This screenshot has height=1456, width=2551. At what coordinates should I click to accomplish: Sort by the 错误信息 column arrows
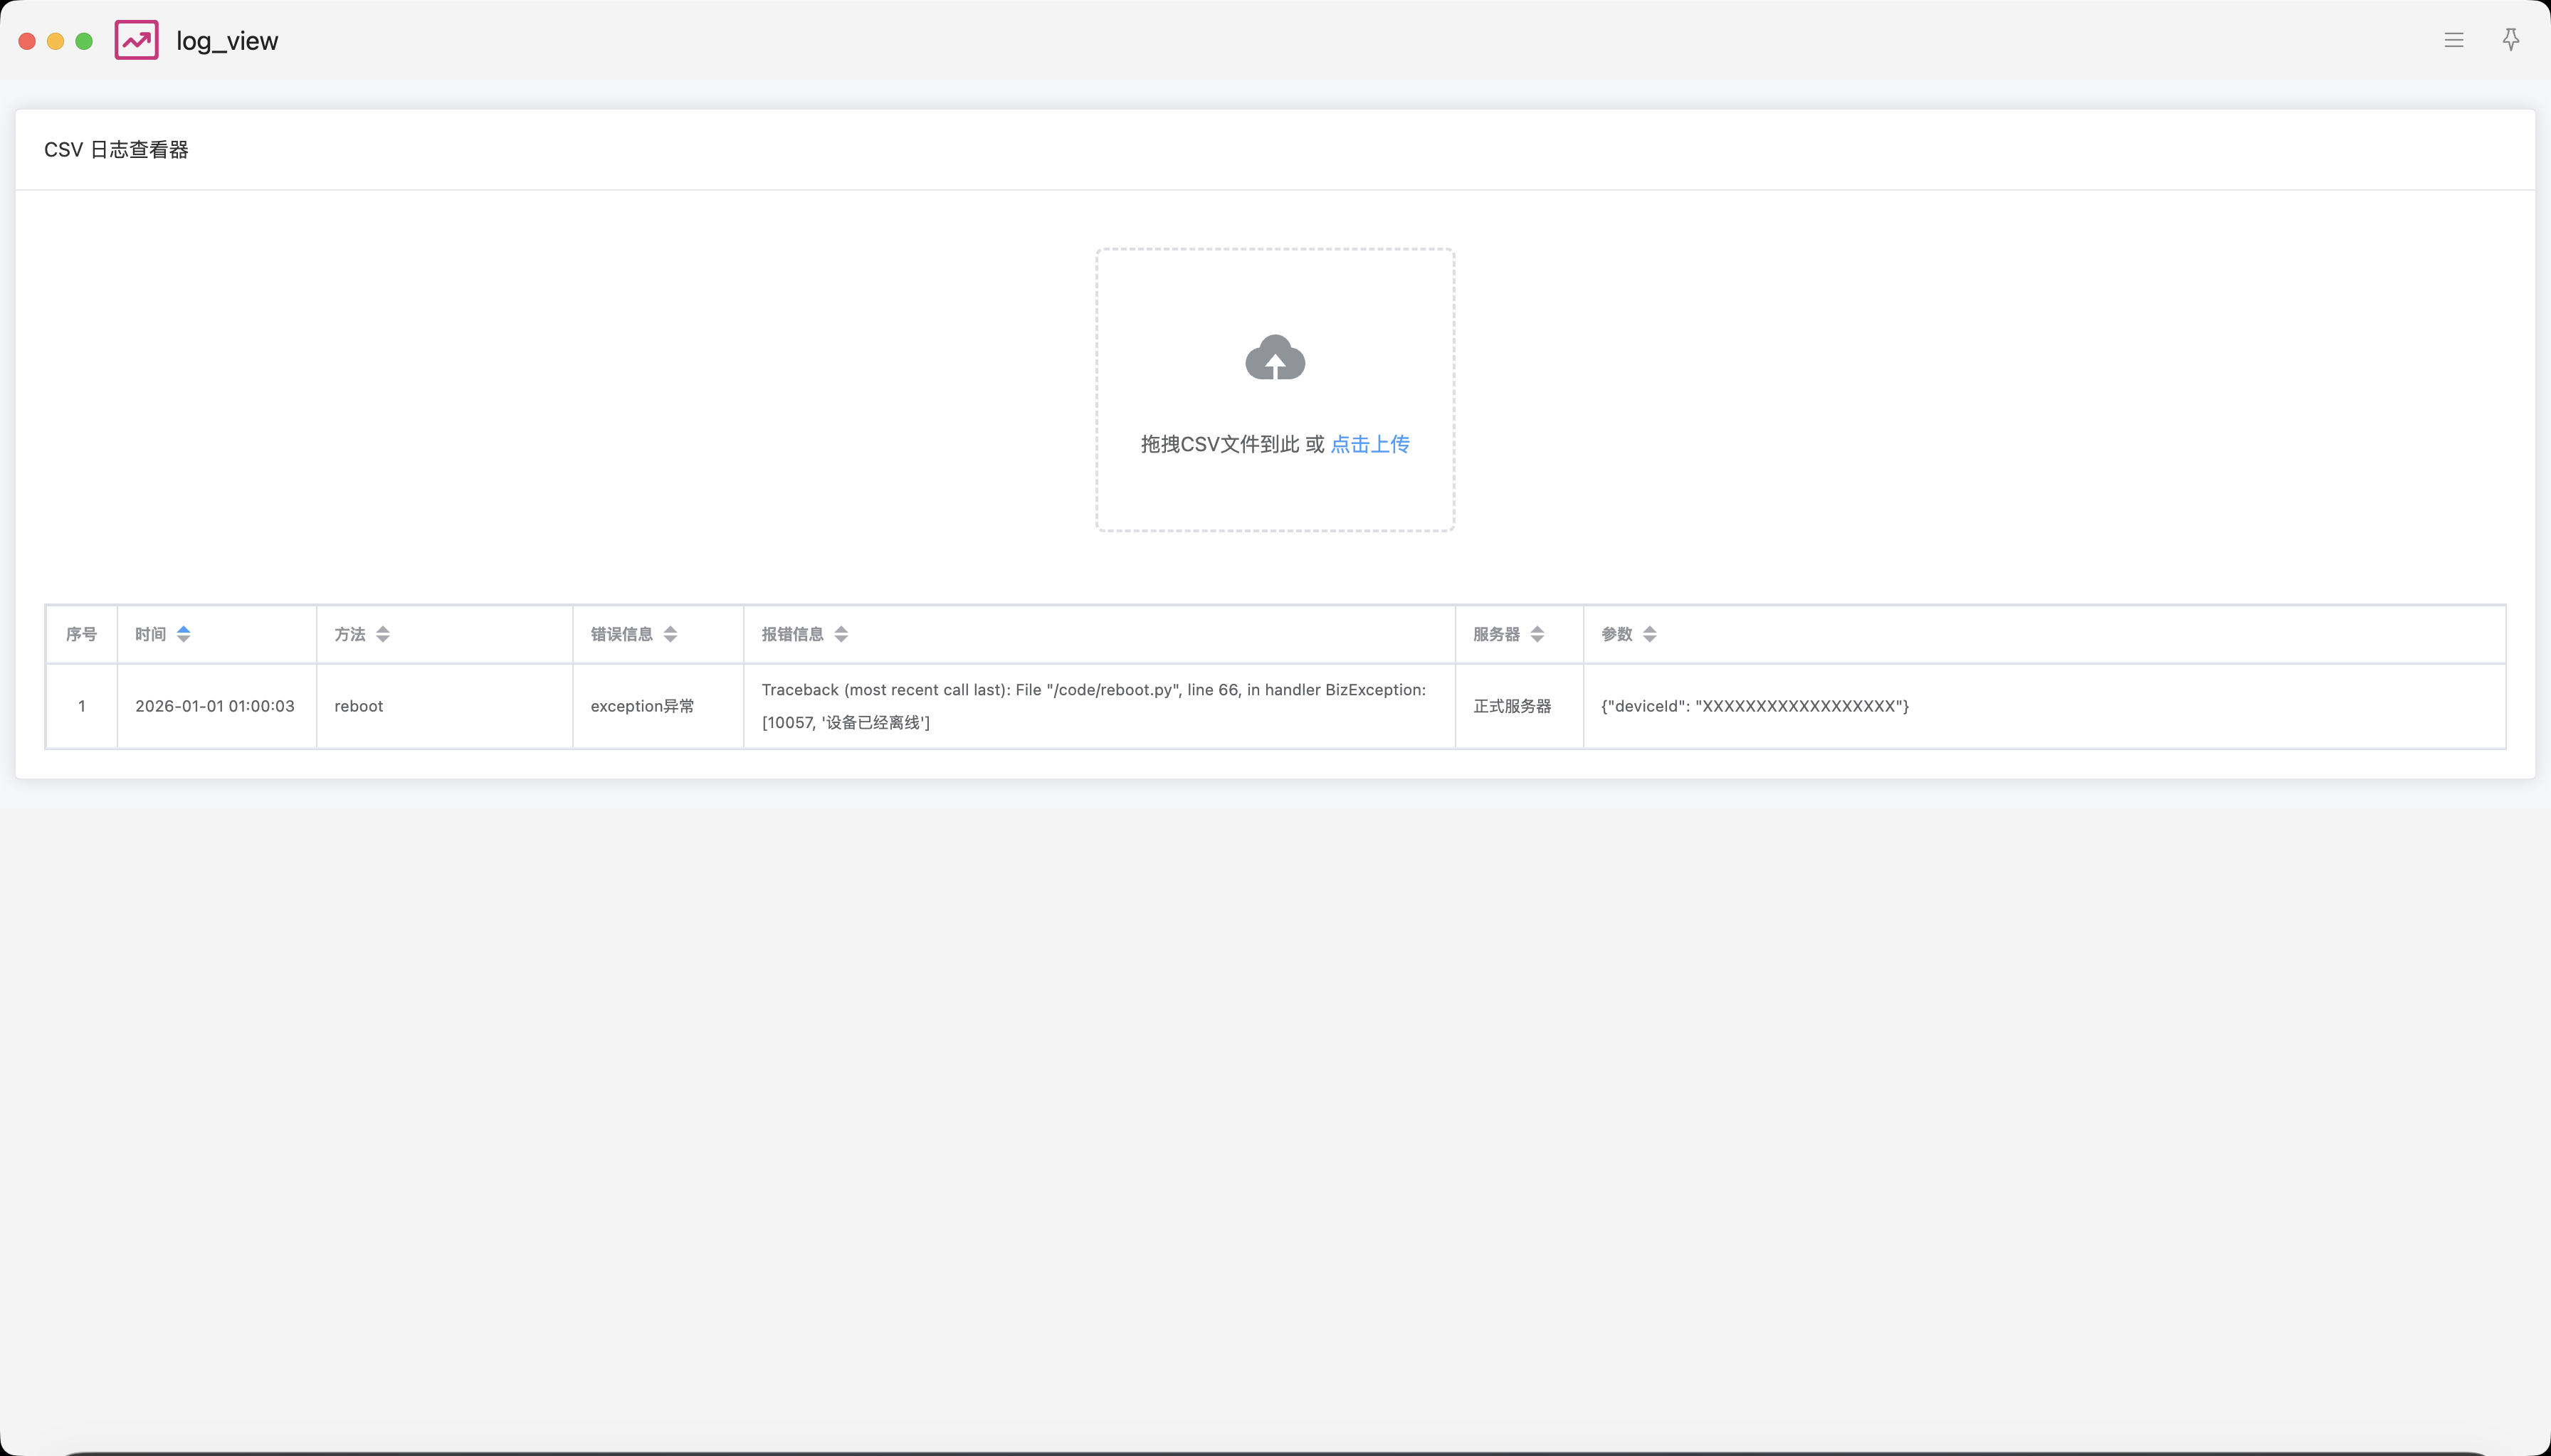(x=670, y=634)
